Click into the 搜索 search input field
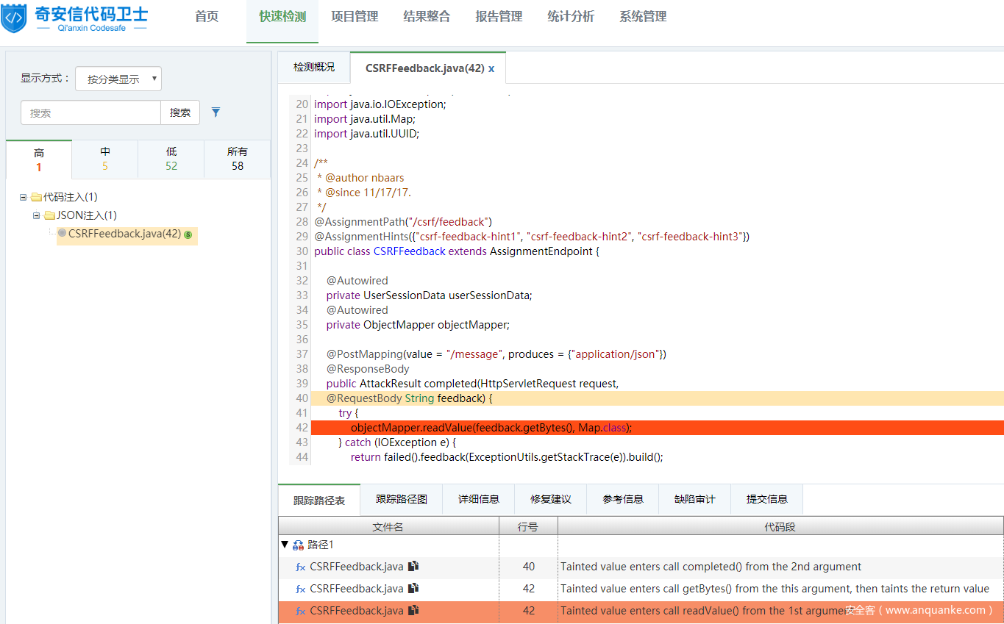Screen dimensions: 1004x624 pyautogui.click(x=91, y=112)
